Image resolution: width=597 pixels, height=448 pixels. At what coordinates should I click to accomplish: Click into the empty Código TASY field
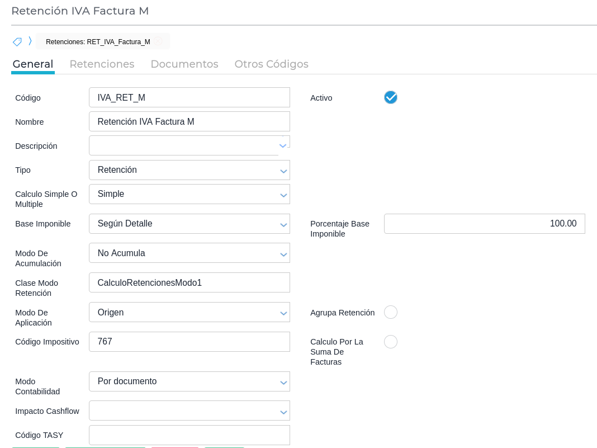[189, 435]
